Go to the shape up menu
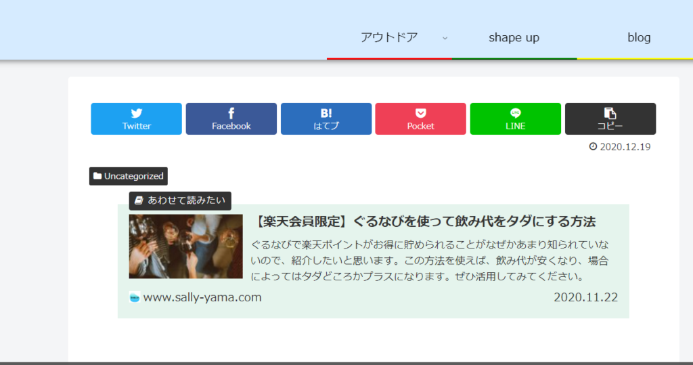 point(514,38)
